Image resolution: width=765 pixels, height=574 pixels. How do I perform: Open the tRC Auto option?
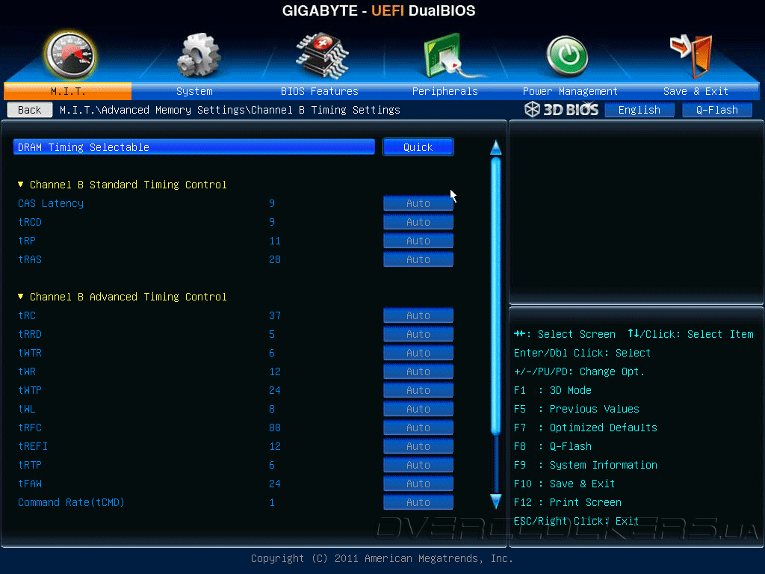pyautogui.click(x=418, y=315)
